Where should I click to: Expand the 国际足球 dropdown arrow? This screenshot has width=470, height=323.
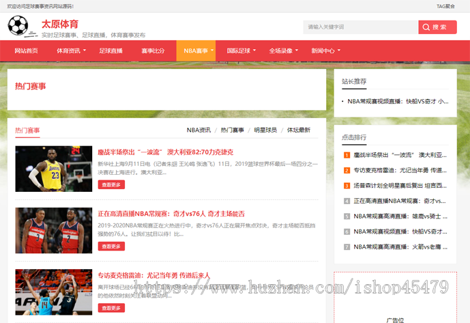[x=254, y=51]
